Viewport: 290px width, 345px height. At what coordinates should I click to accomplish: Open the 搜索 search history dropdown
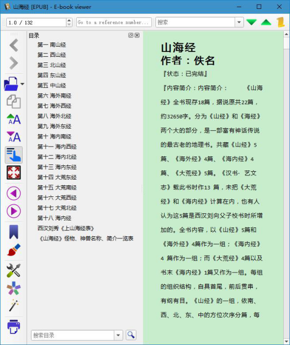[239, 22]
